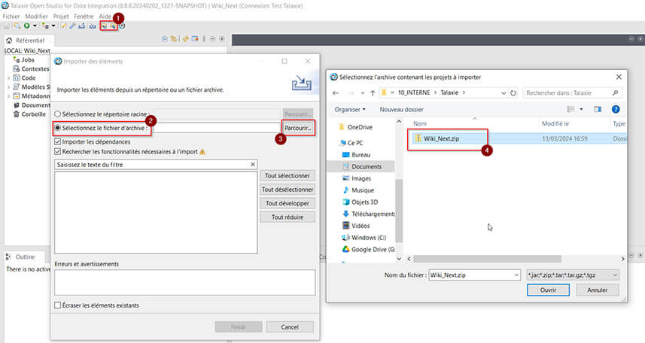Click the 'Tout réduire' button
Viewport: 645px width, 343px height.
[288, 217]
